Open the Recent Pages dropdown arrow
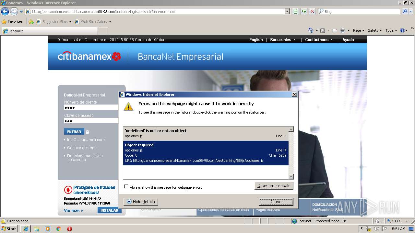This screenshot has height=233, width=415. click(x=21, y=12)
